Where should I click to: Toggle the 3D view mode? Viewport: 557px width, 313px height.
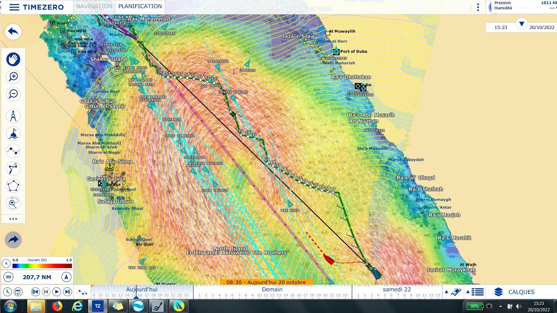point(8,277)
